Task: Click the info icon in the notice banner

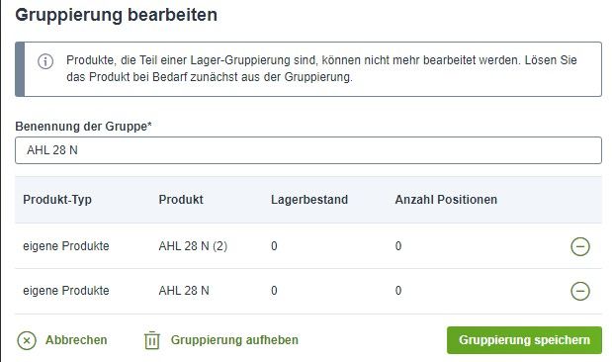Action: [45, 61]
